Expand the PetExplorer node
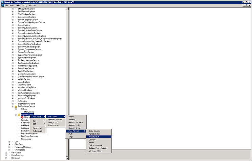252x161 pixels. (13, 101)
